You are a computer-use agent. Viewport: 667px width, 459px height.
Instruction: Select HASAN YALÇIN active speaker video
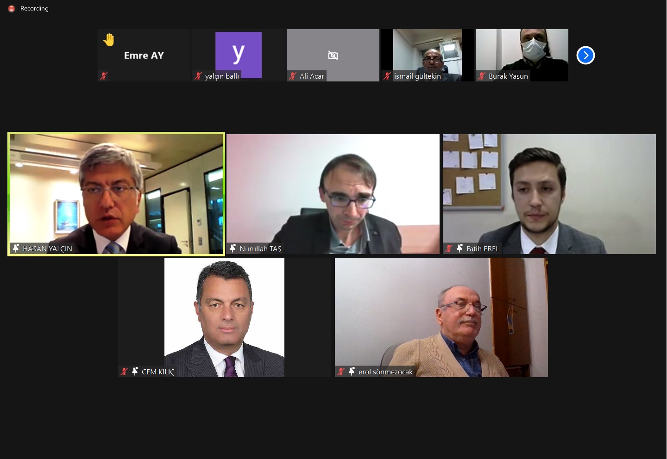pyautogui.click(x=116, y=194)
